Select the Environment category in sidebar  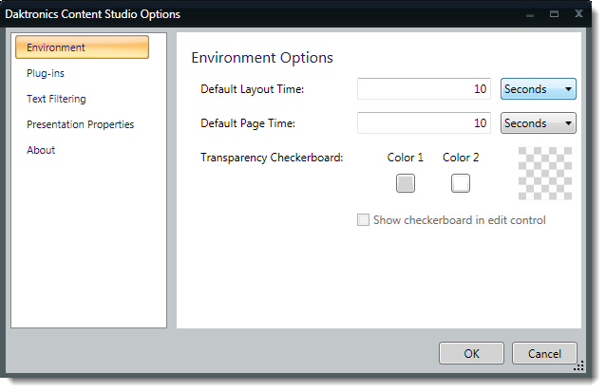(x=82, y=47)
